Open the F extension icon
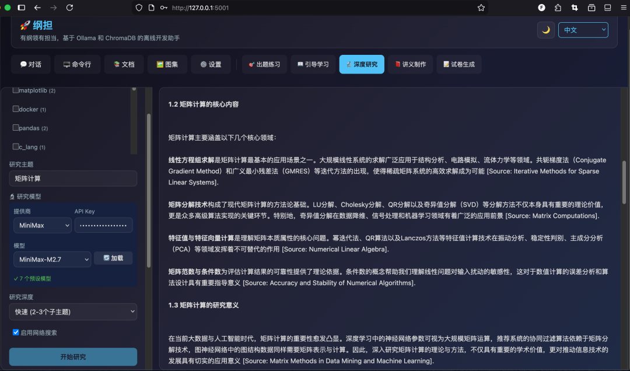The height and width of the screenshot is (371, 630). 541,8
